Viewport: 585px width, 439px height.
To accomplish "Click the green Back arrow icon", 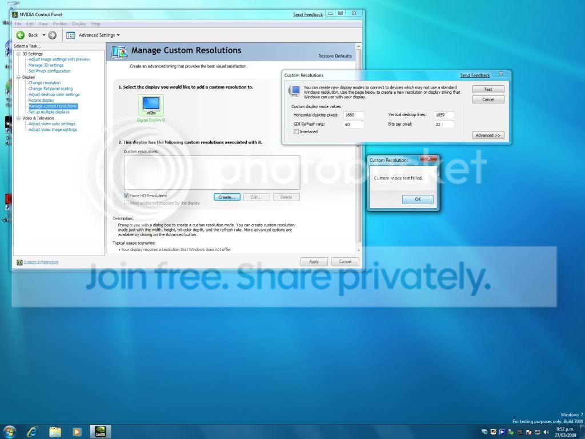I will tap(21, 35).
